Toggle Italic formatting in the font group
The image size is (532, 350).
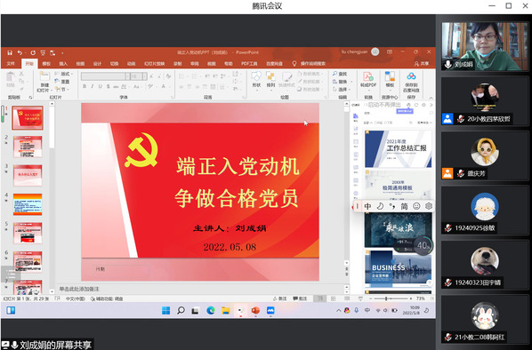[x=93, y=86]
